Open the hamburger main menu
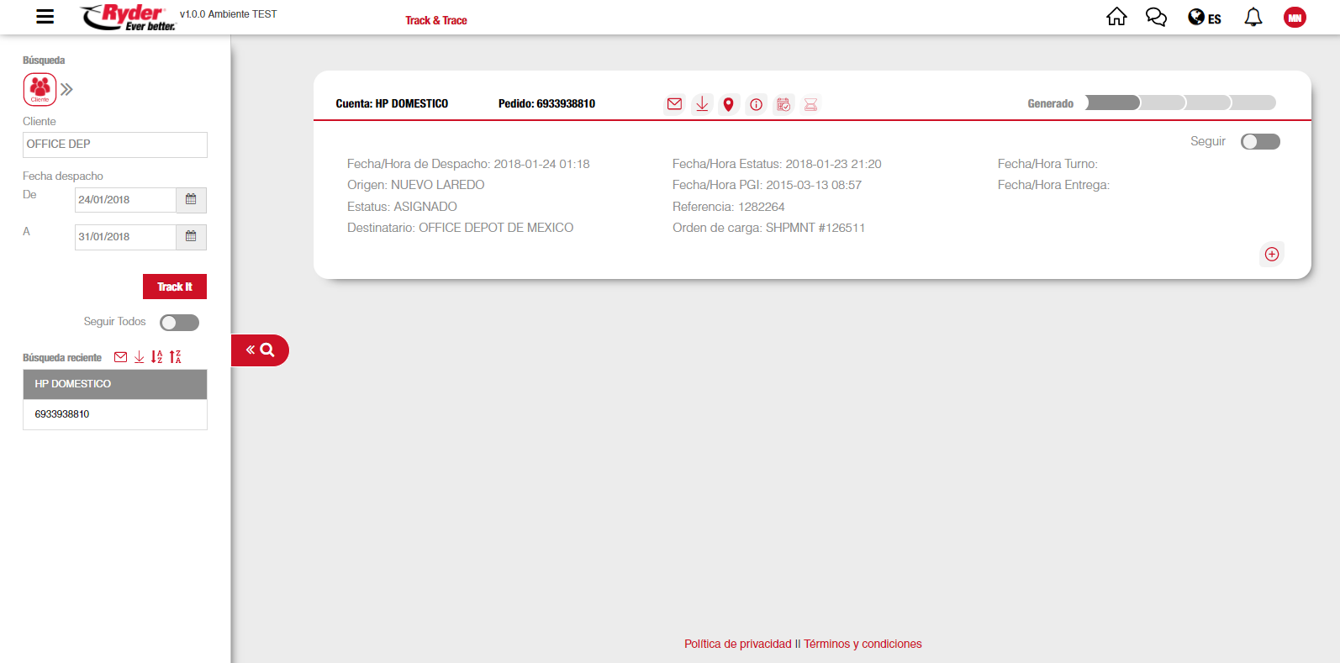 click(45, 17)
